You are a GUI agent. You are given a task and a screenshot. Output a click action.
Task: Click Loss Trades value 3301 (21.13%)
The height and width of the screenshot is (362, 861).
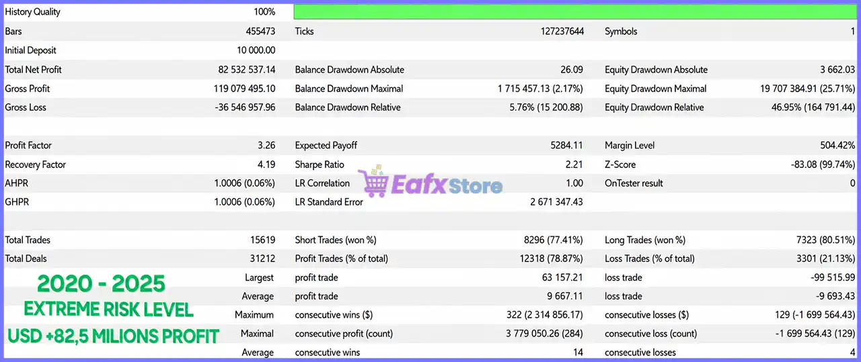(x=825, y=259)
